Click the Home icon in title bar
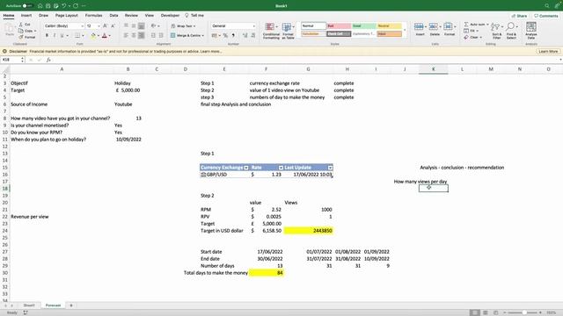This screenshot has height=316, width=563. [40, 6]
